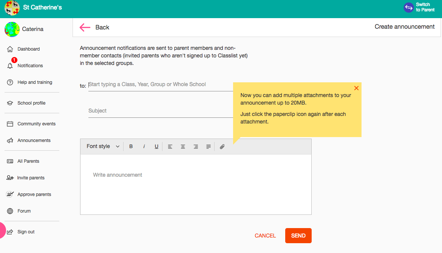Click the St Catherine's school name
Viewport: 442px width, 253px height.
coord(42,8)
